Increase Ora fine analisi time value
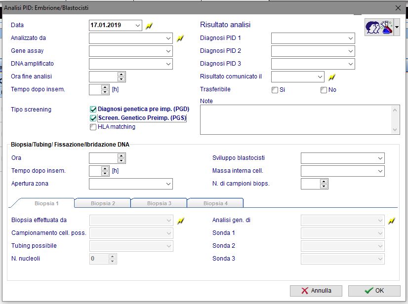Image resolution: width=408 pixels, height=304 pixels. 121,75
